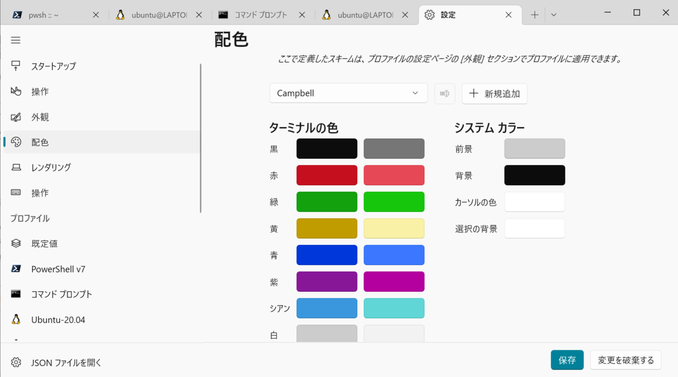678x377 pixels.
Task: Pick the bright blue swatch
Action: (394, 255)
